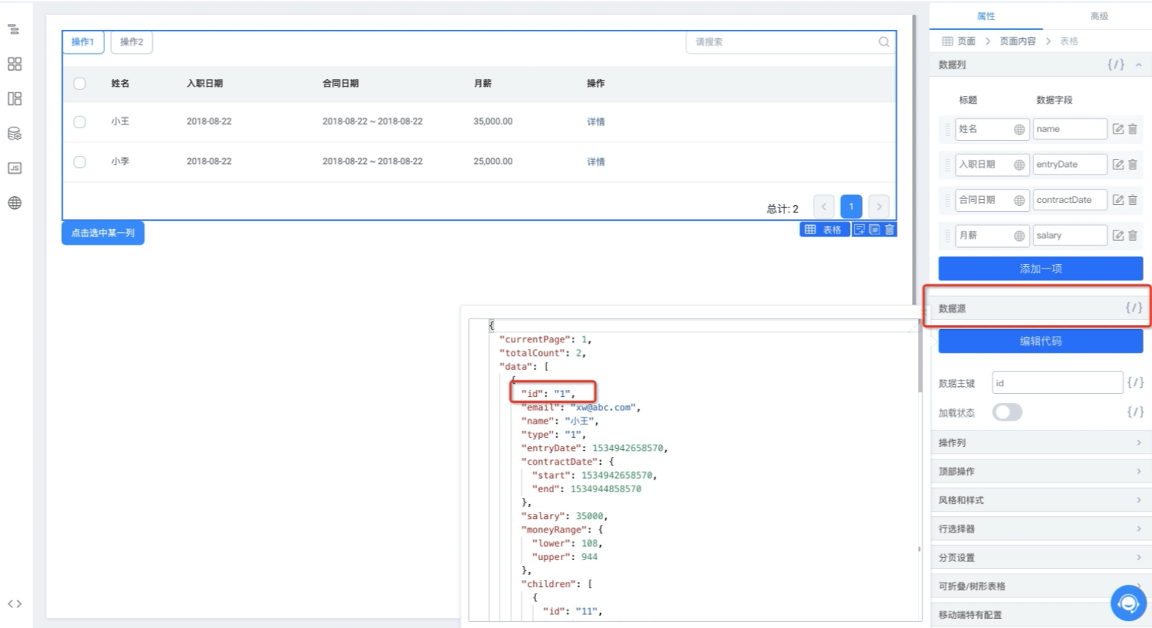Screen dimensions: 1152x628
Task: Open the globe internationalization icon in sidebar
Action: pyautogui.click(x=14, y=203)
